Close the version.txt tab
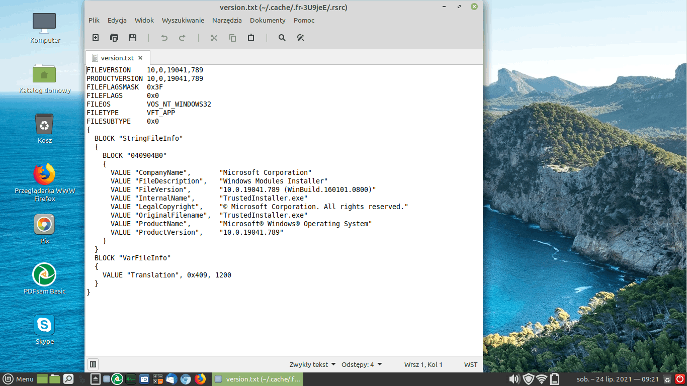687x386 pixels. (140, 58)
